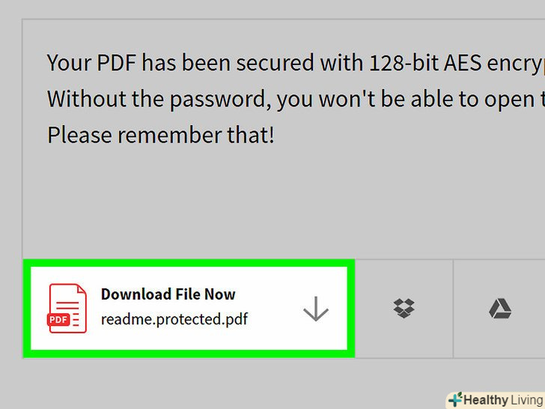The height and width of the screenshot is (409, 545).
Task: Save the file to Dropbox
Action: coord(404,308)
